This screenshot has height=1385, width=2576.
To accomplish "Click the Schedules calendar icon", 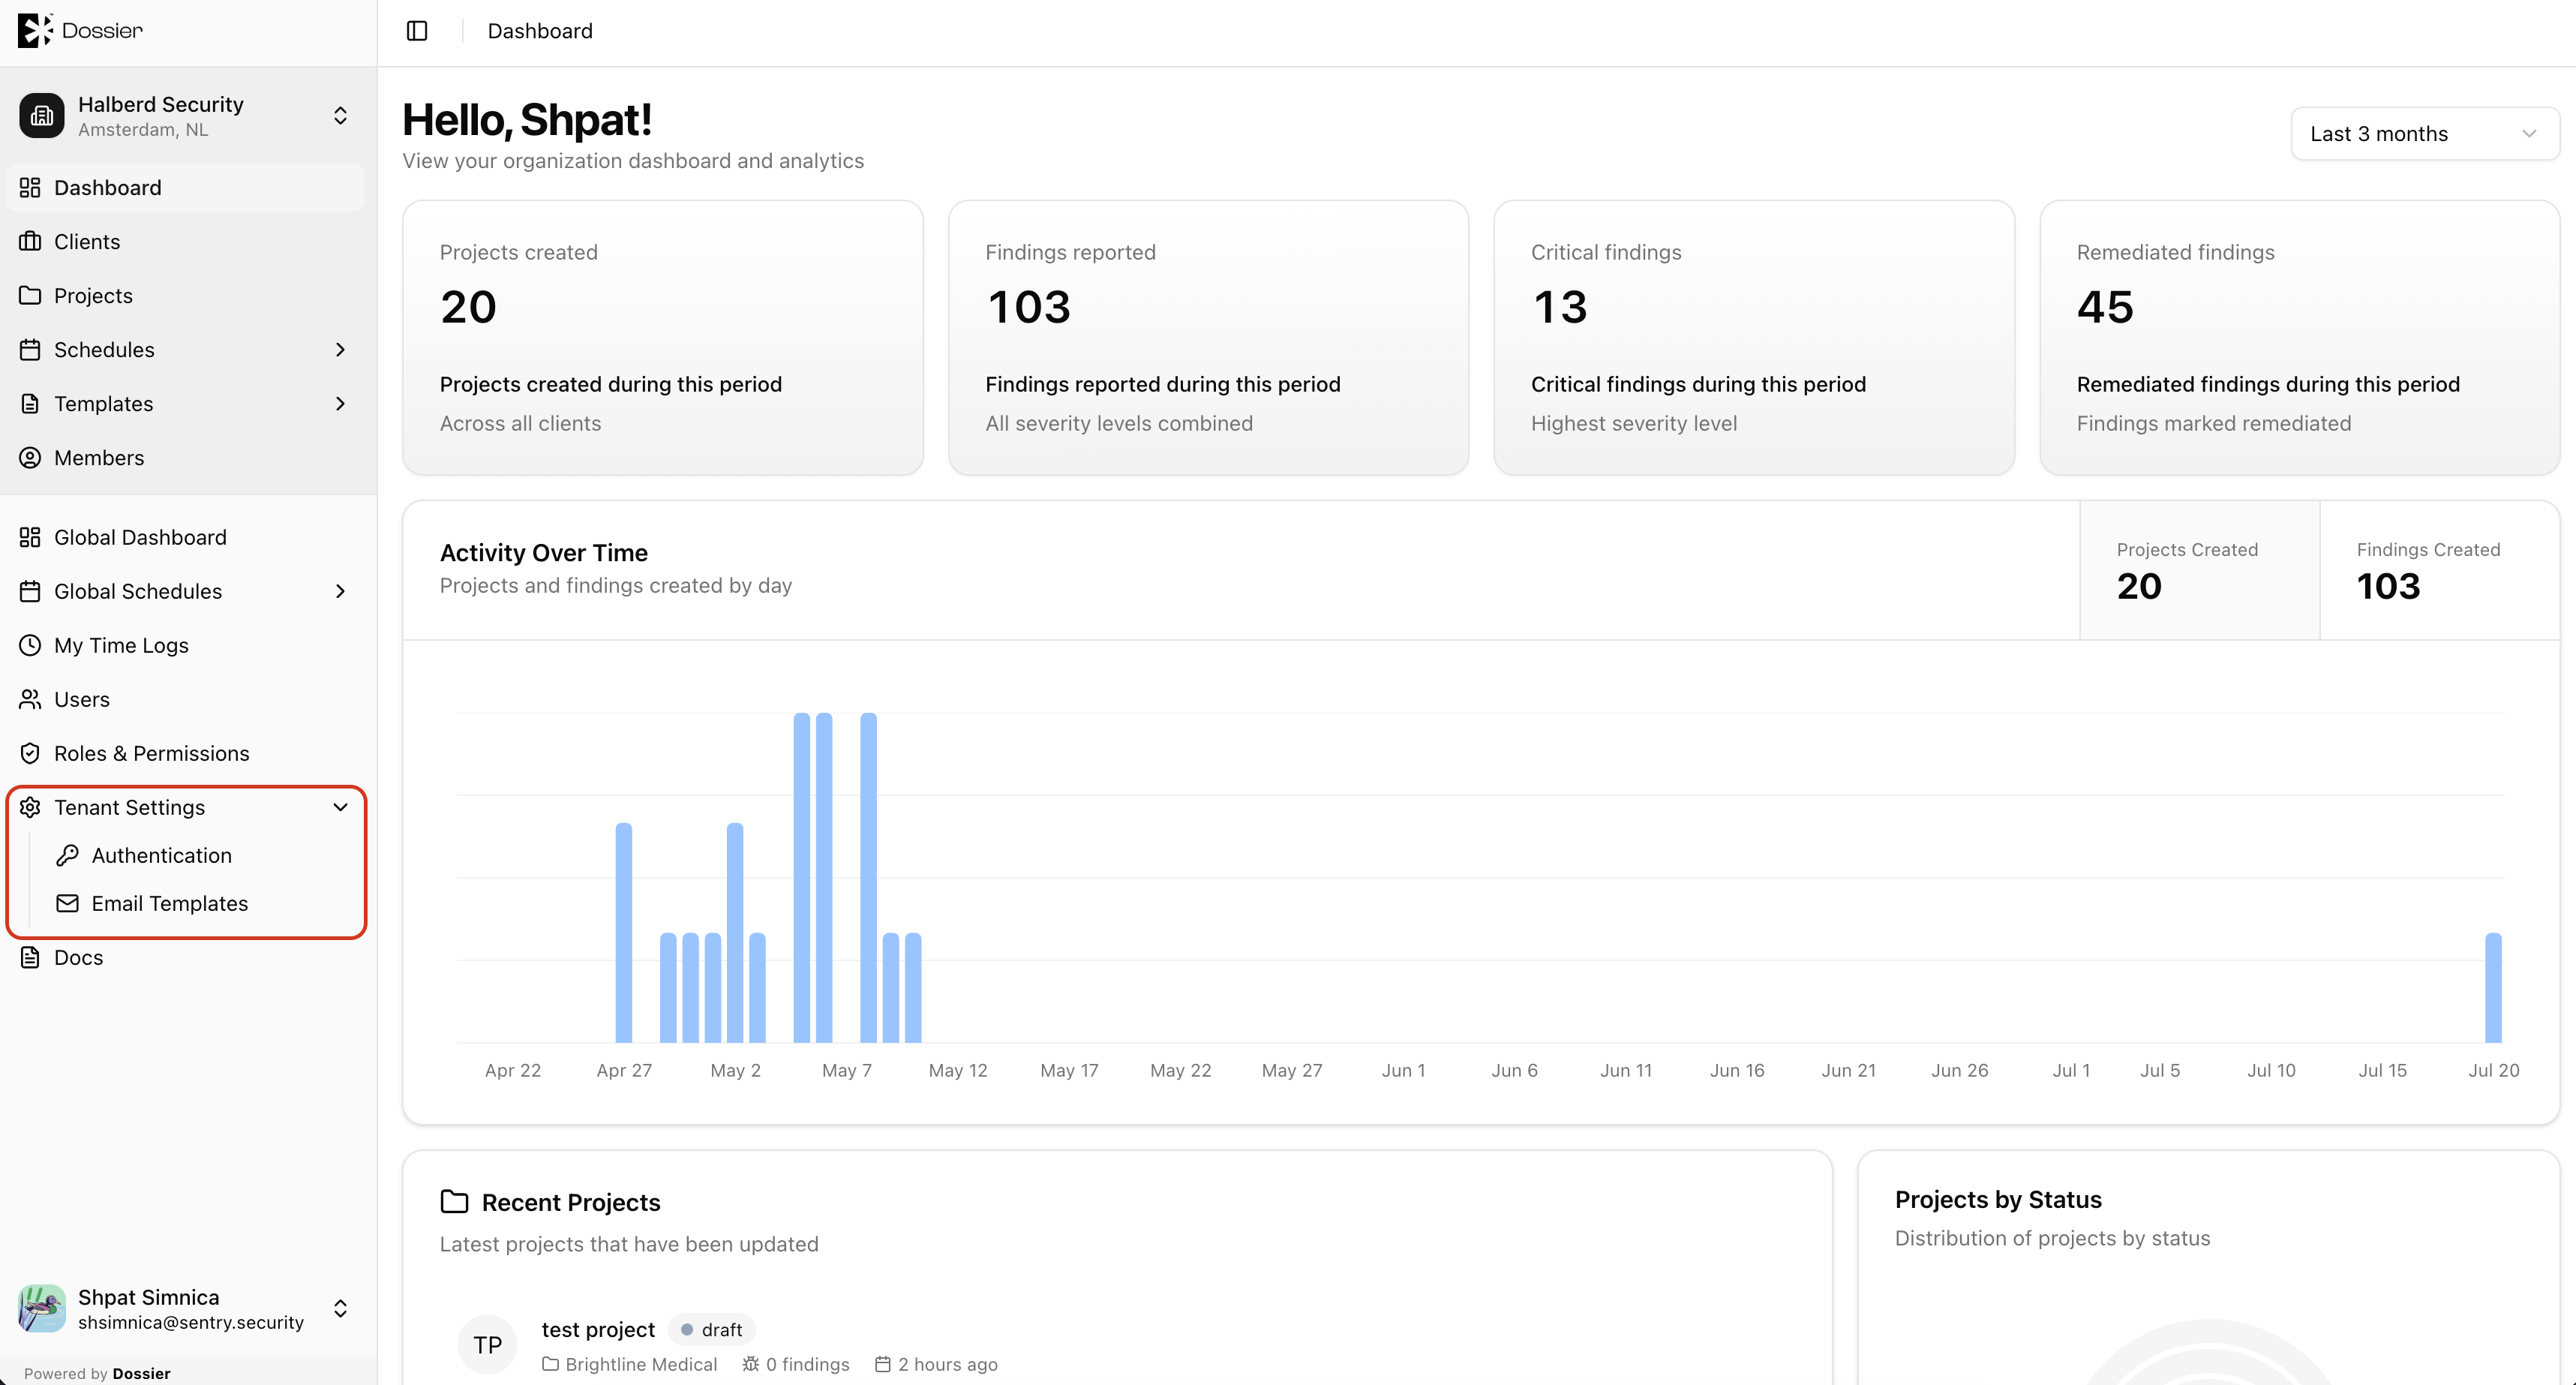I will pos(30,350).
